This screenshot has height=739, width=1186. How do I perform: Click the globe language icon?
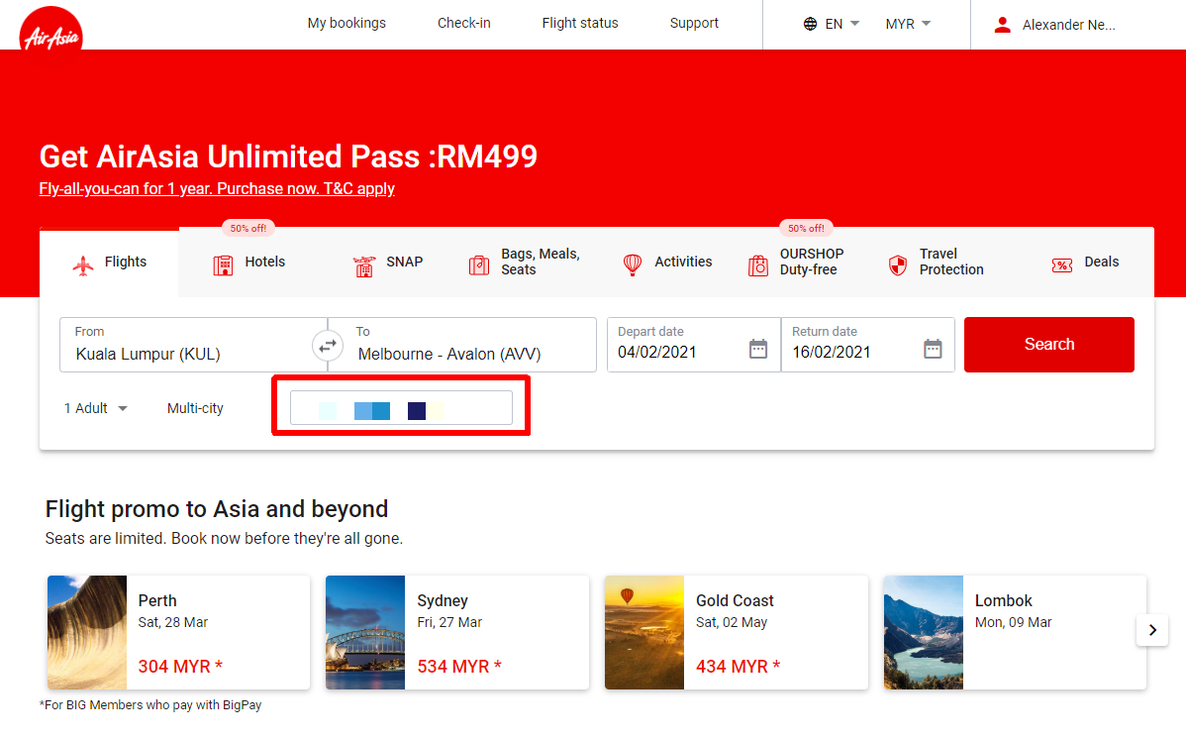click(811, 24)
